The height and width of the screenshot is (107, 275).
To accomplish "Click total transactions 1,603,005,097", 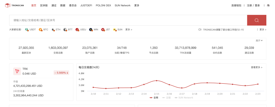I will 58,48.
